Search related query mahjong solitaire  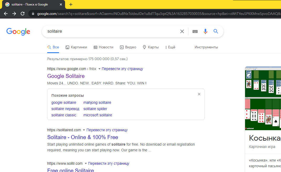(97, 102)
